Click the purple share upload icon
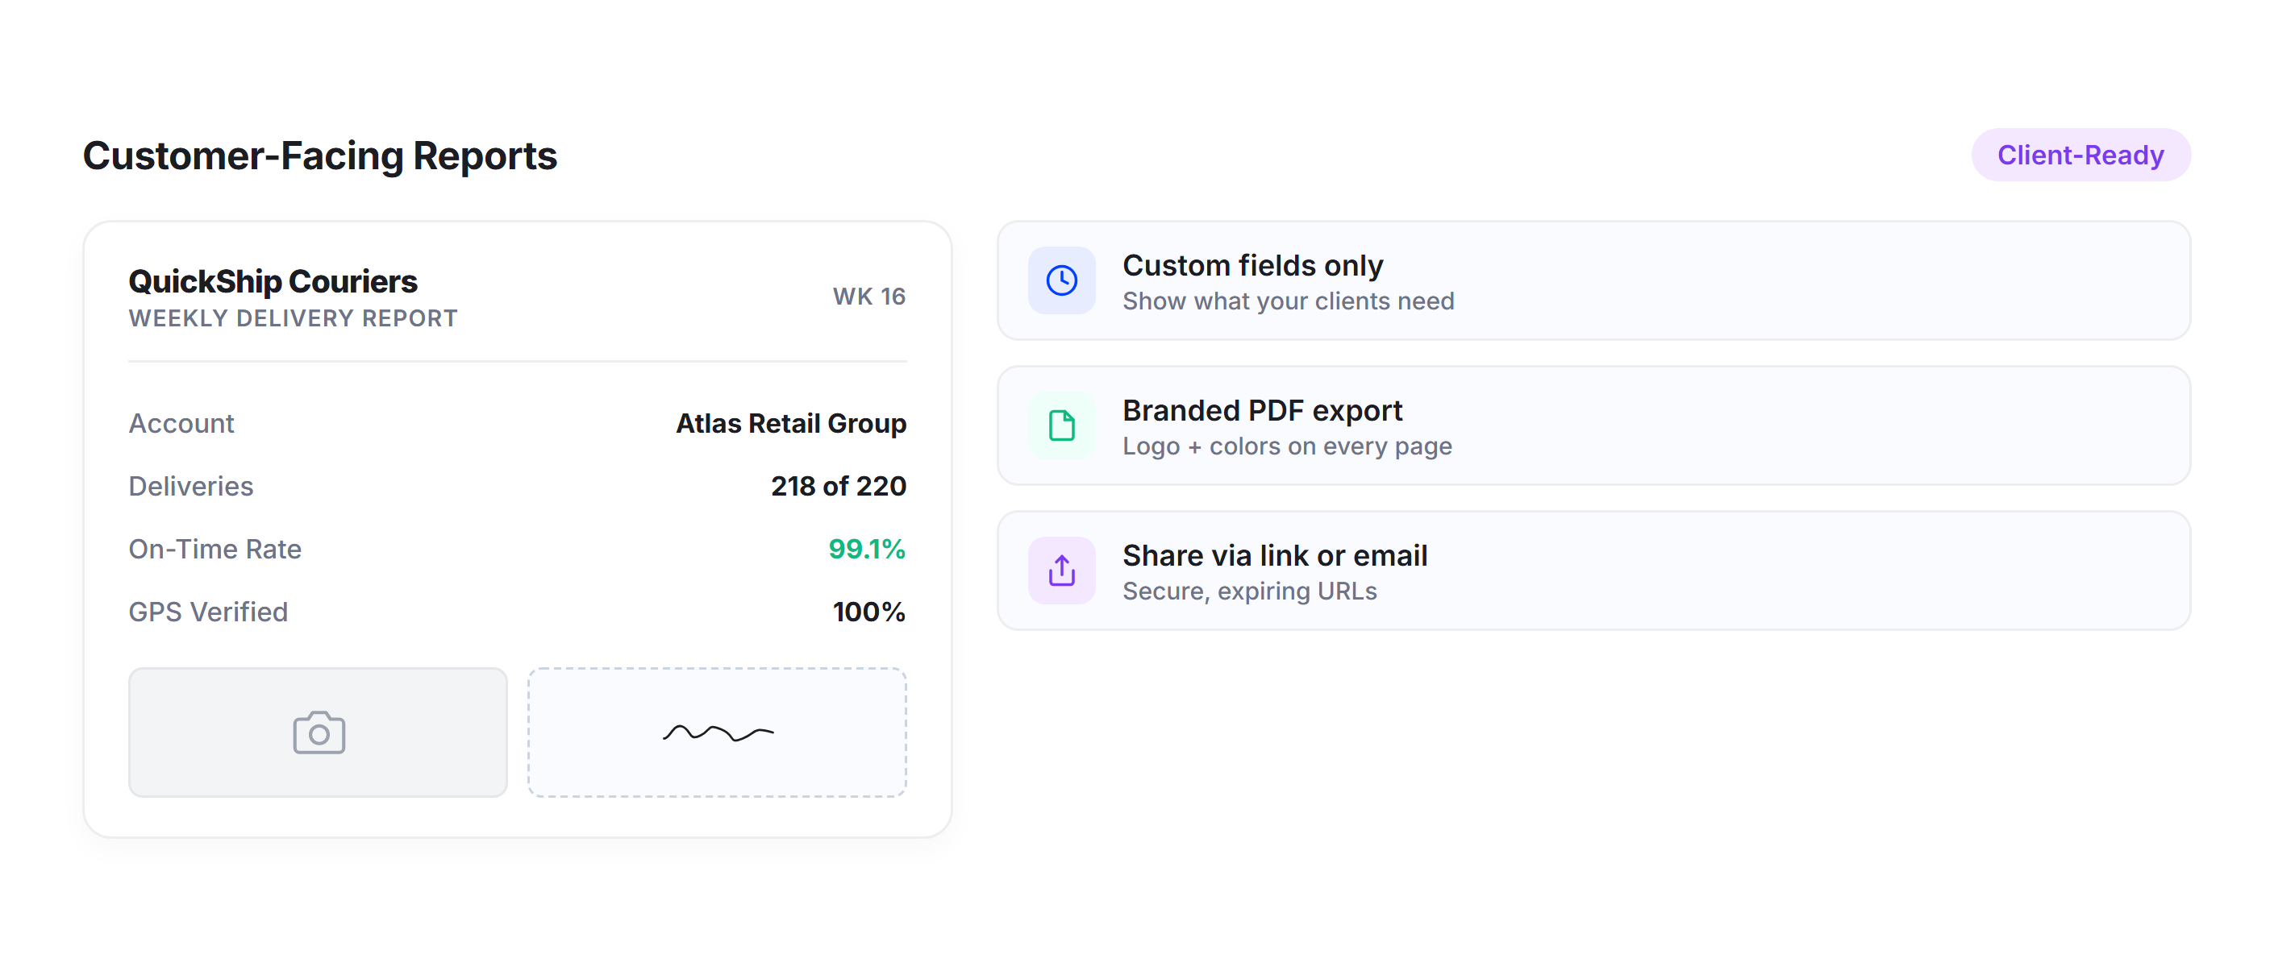The width and height of the screenshot is (2274, 967). (1061, 571)
